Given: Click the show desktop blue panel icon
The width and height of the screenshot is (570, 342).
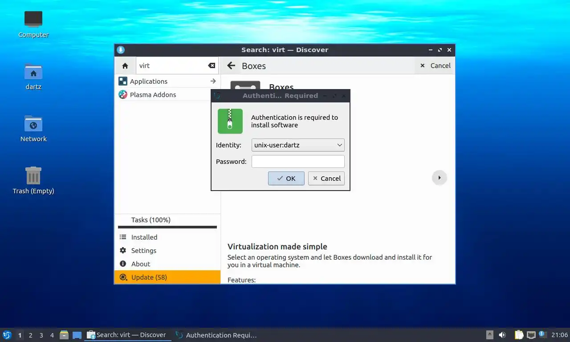Looking at the screenshot, I should (77, 335).
